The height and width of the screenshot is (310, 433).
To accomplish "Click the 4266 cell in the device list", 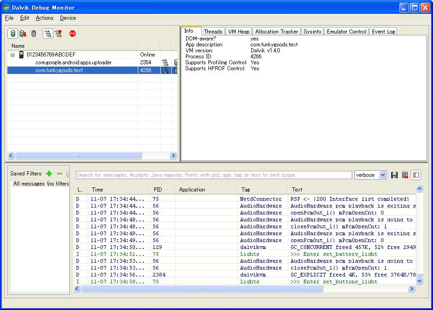I will tap(146, 70).
